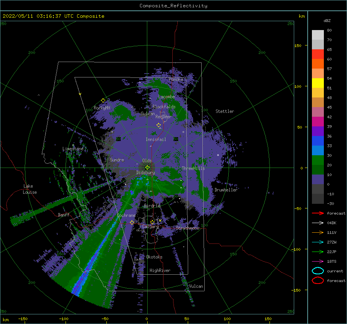
Task: Select the white 04DK arrow symbol
Action: coord(318,223)
